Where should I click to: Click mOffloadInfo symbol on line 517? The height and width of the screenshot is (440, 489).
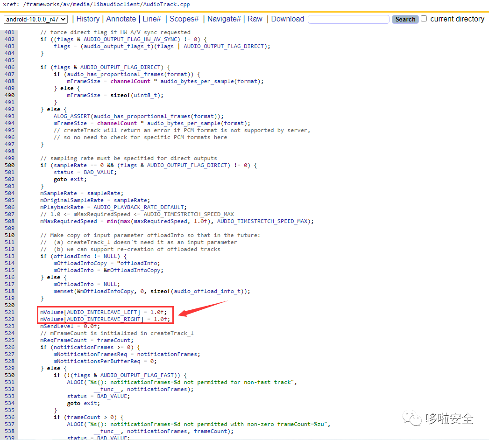click(74, 284)
